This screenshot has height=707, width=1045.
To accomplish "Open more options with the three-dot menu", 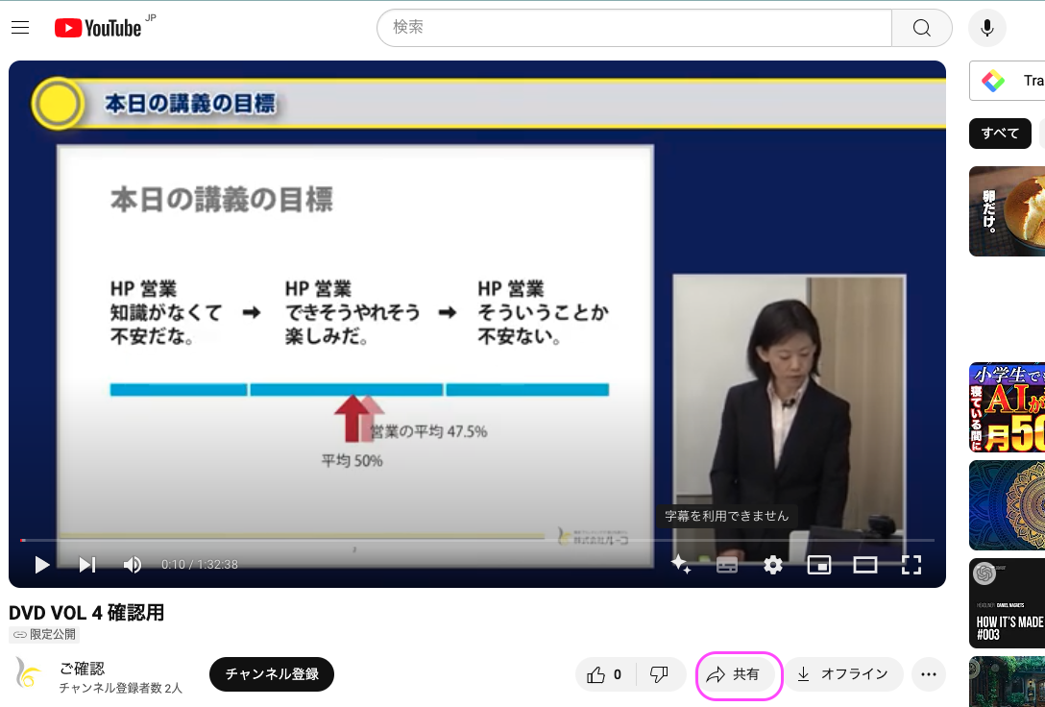I will click(x=929, y=674).
